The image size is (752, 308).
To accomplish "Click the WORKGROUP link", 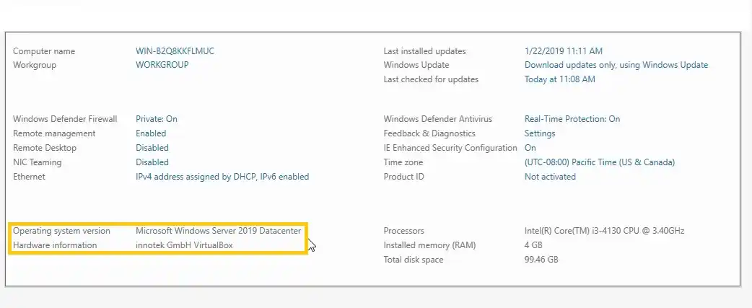I will [162, 65].
